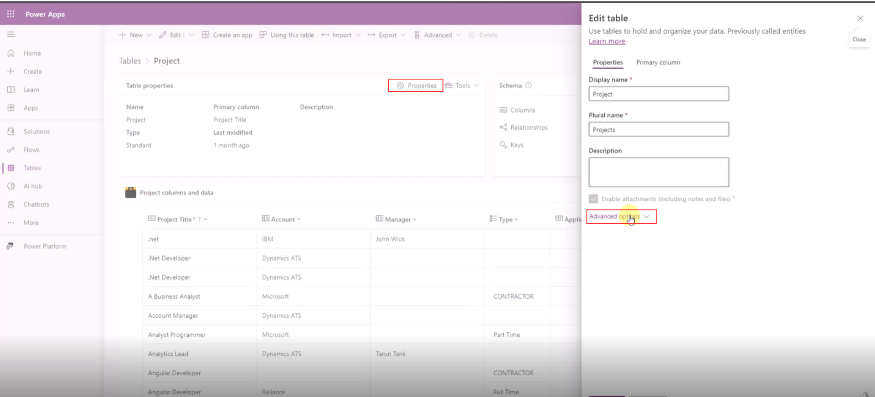
Task: Click the Reliance account cell
Action: point(273,392)
